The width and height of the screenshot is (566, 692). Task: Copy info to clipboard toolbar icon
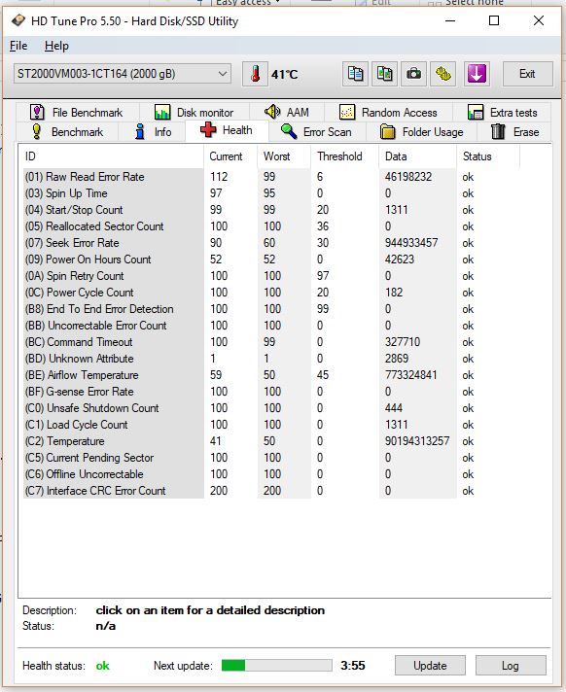pyautogui.click(x=355, y=74)
